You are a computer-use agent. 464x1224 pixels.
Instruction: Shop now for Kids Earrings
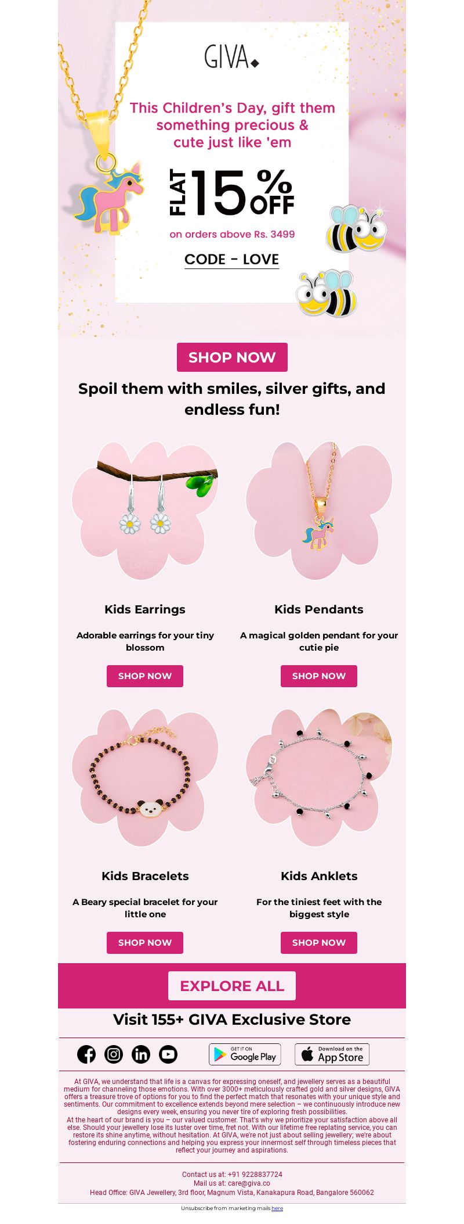click(145, 676)
